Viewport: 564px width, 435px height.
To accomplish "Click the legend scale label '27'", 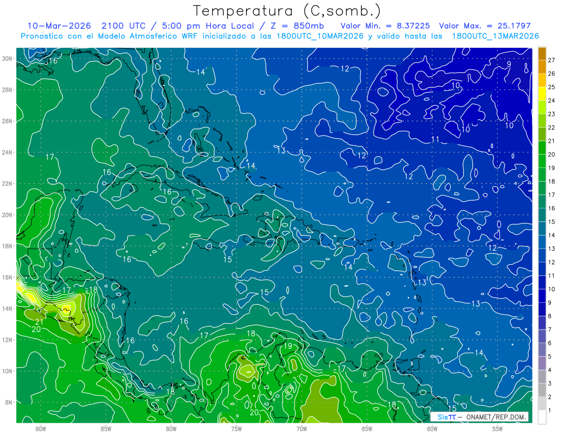I will (x=552, y=59).
